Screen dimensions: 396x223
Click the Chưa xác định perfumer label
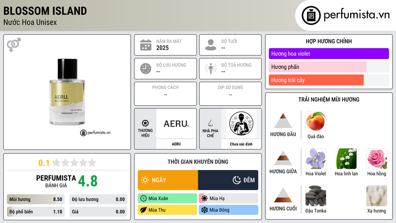coord(241,144)
